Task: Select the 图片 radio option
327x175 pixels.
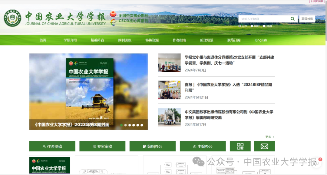Action: point(252,26)
